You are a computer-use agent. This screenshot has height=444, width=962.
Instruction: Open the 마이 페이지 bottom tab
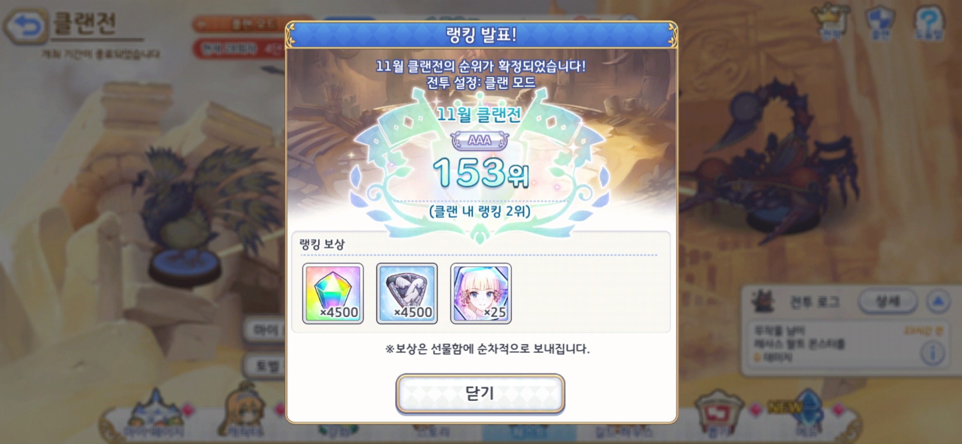[x=154, y=415]
